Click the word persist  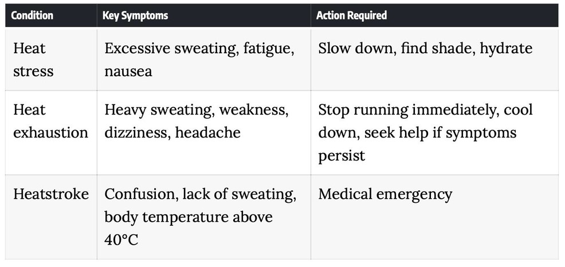pos(342,156)
